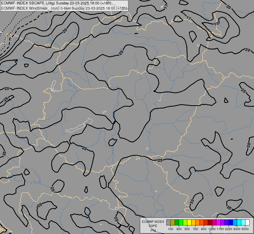Click the '30' wind shear contour label
254x234 pixels.
pyautogui.click(x=192, y=202)
